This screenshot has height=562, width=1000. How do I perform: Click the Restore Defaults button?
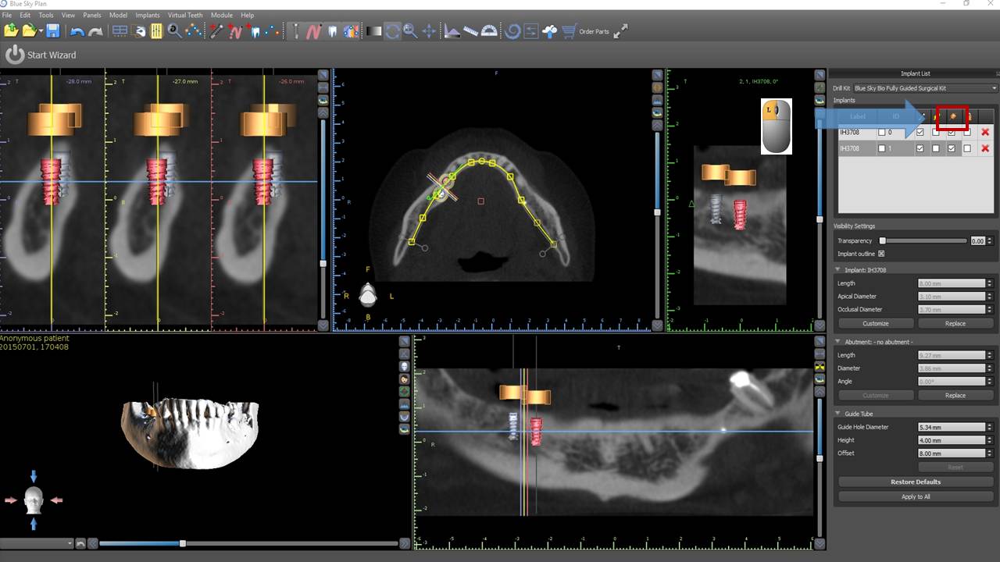(x=916, y=482)
